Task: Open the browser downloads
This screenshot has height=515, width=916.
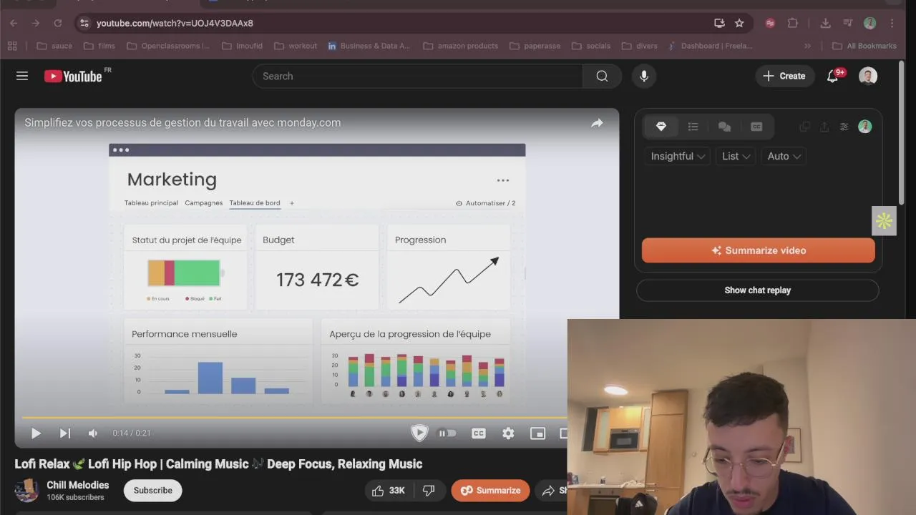Action: pos(825,23)
